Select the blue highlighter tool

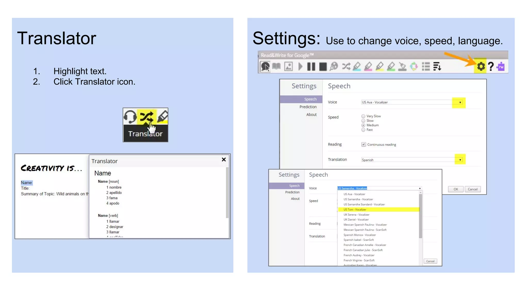[x=357, y=67]
